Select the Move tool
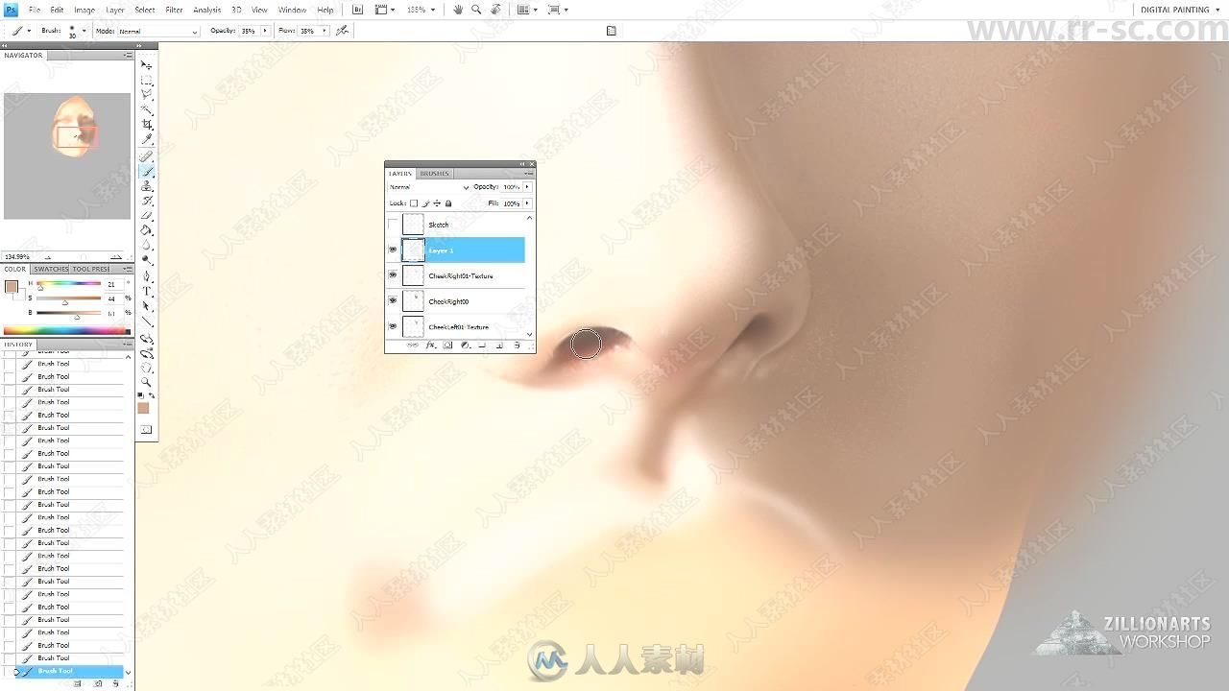The image size is (1229, 691). 147,65
